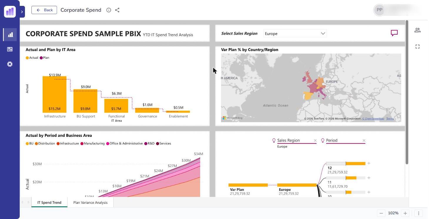Toggle the R&D legend item
This screenshot has width=432, height=219.
[149, 144]
